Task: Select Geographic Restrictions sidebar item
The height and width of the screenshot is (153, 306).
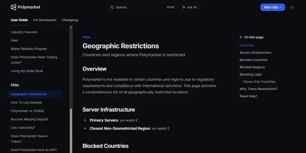Action: click(x=29, y=94)
